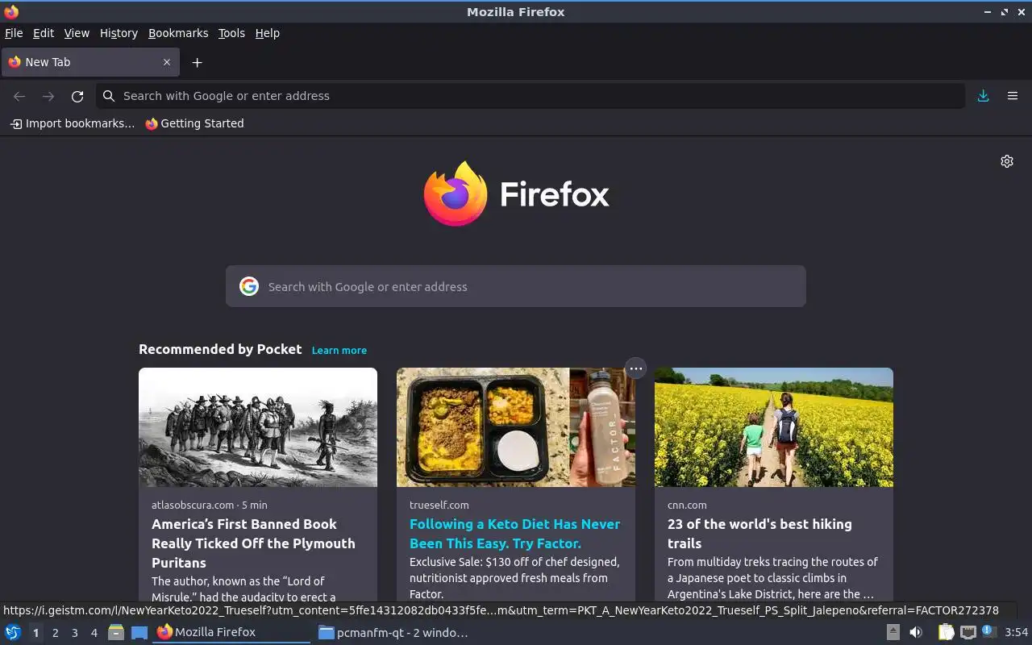1032x645 pixels.
Task: Open the LXQt start menu icon
Action: [13, 632]
